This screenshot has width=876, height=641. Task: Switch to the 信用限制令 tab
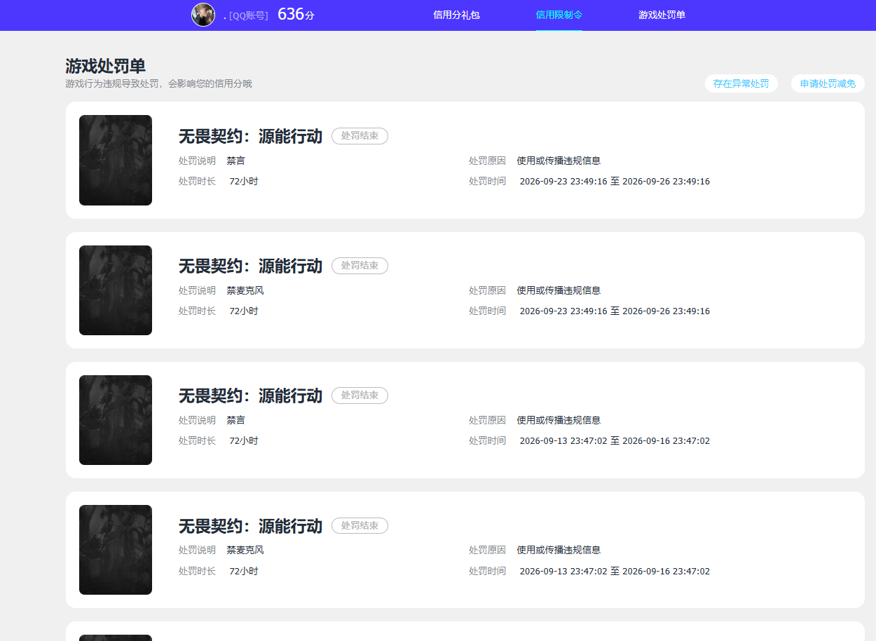[559, 15]
